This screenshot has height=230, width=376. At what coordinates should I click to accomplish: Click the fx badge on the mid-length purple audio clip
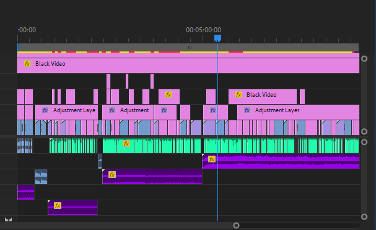pos(112,175)
